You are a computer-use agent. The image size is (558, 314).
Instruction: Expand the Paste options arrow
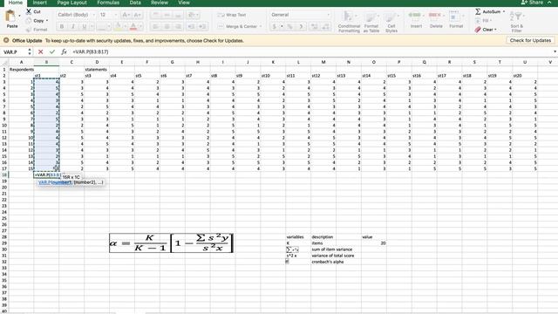point(19,16)
